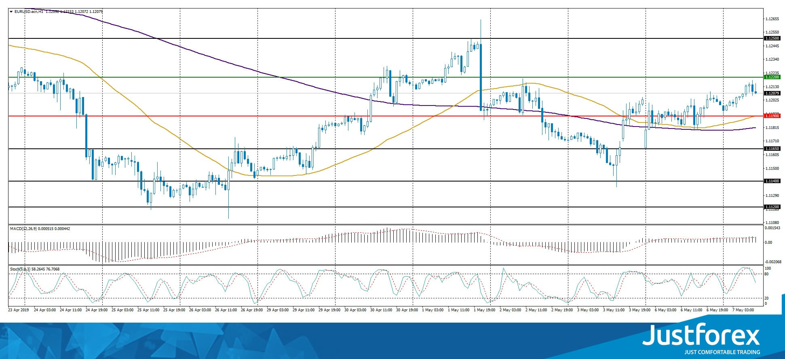Click the MACD(12,26,9) indicator label
The width and height of the screenshot is (785, 359).
coord(23,229)
